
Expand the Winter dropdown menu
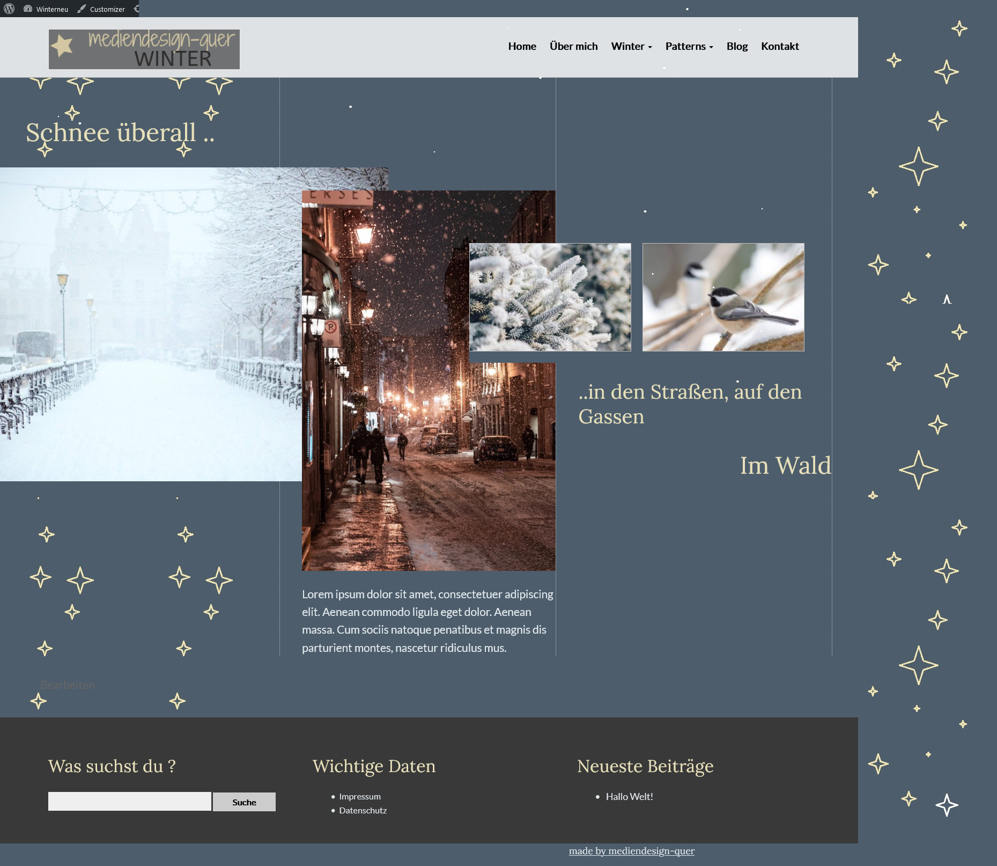(x=631, y=46)
